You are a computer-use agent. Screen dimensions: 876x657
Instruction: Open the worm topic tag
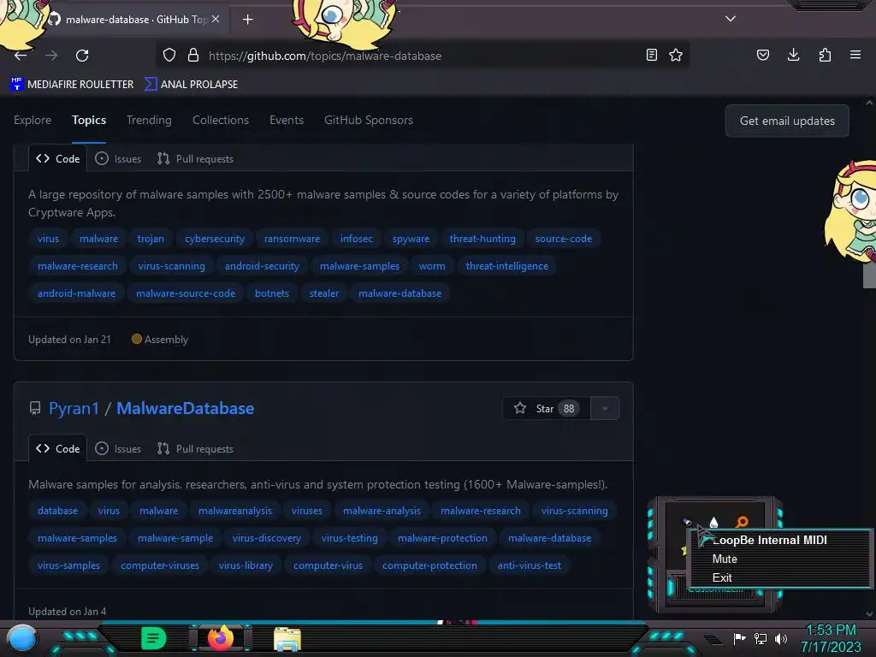432,266
